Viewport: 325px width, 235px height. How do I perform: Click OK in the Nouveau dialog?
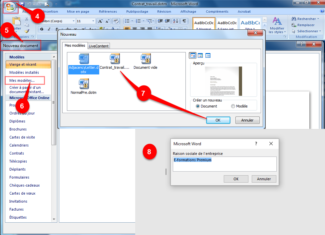point(218,120)
